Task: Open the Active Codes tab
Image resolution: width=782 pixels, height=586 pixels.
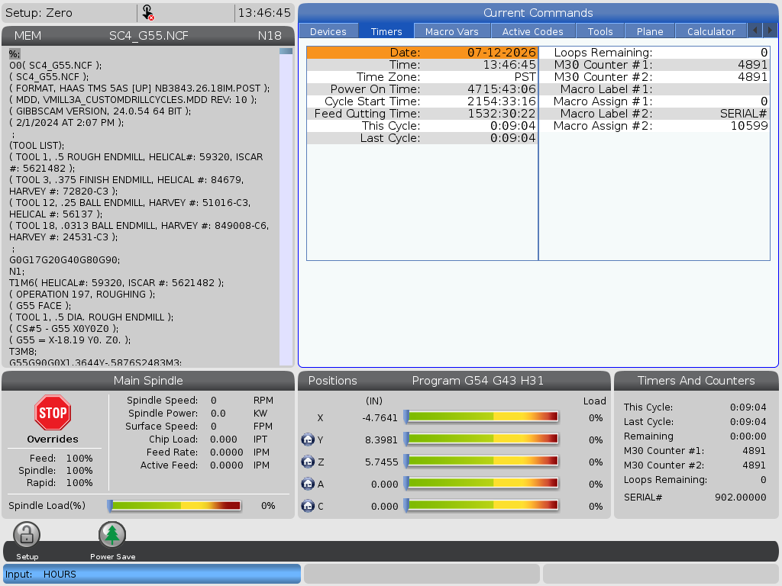Action: click(532, 31)
